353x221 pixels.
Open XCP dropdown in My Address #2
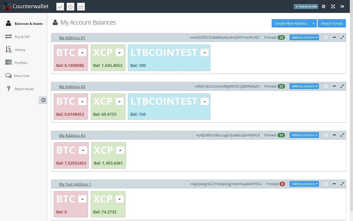[x=120, y=101]
